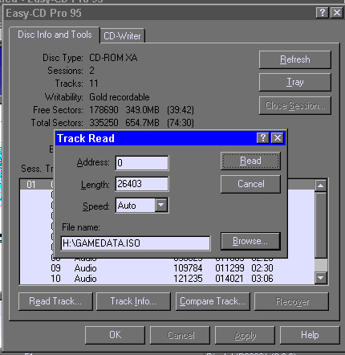Click the 121235 start value of track 10
345x355 pixels.
coord(188,279)
